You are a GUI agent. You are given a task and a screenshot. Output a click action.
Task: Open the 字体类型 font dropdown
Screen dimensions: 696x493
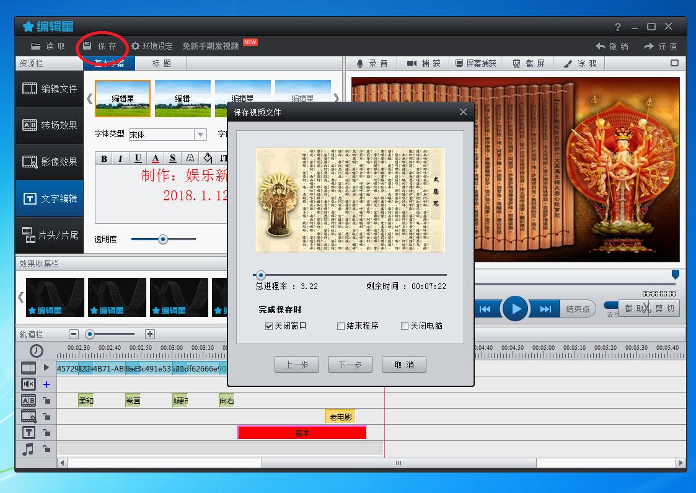click(200, 135)
